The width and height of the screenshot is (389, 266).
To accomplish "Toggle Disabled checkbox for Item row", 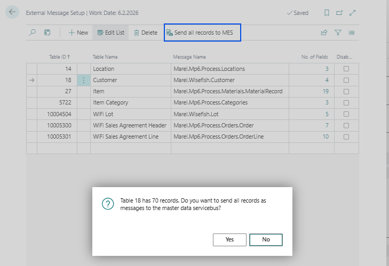I will [346, 91].
